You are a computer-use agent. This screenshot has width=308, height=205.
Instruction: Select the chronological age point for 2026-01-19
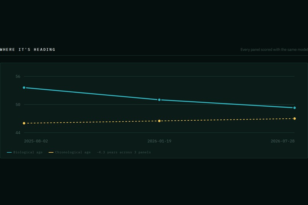pos(159,121)
